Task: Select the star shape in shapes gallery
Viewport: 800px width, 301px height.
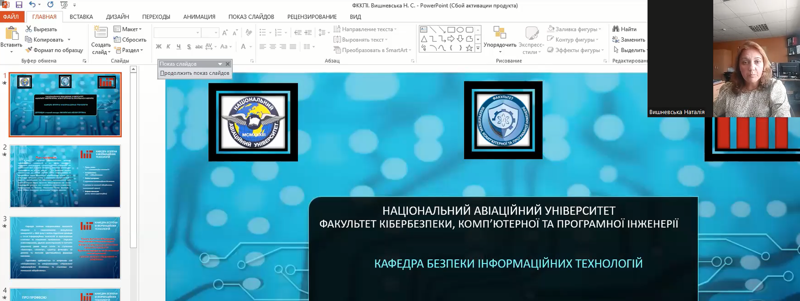Action: coord(469,48)
